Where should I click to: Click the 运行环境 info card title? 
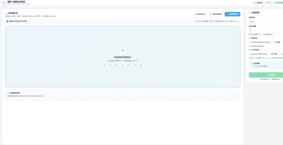[x=256, y=64]
